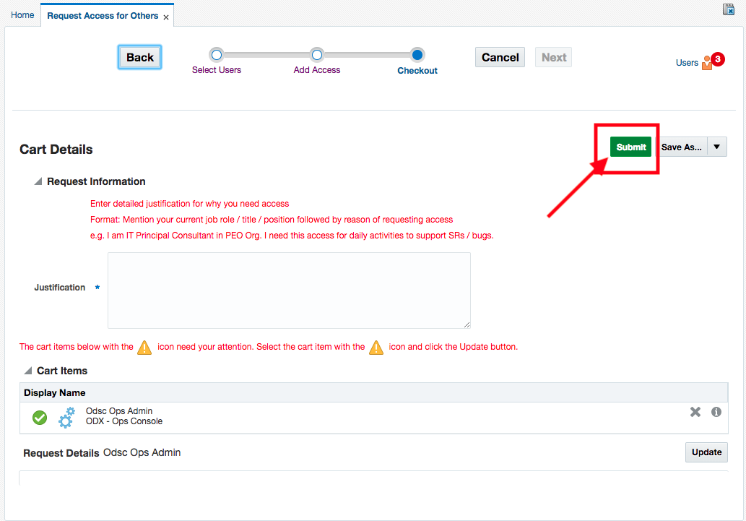
Task: Switch to the Home tab
Action: [22, 15]
